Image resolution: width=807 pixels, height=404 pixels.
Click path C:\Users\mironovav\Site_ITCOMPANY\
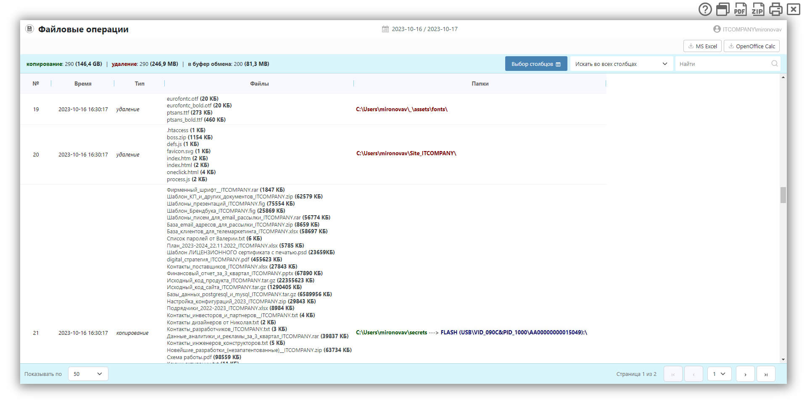pos(406,153)
